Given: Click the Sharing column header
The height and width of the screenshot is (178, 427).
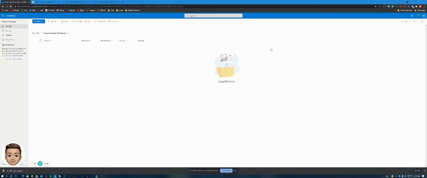Looking at the screenshot, I should tap(141, 41).
